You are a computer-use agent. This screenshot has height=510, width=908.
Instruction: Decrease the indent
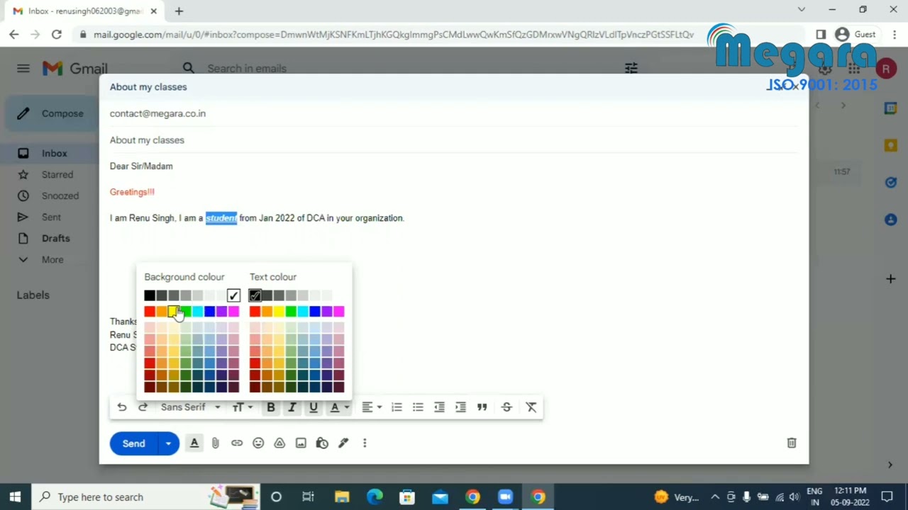(439, 407)
